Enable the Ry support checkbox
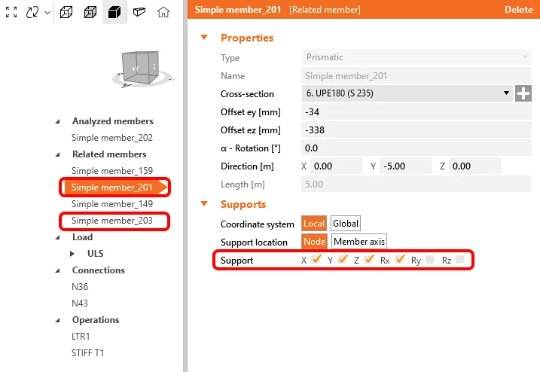This screenshot has height=372, width=540. [x=429, y=259]
